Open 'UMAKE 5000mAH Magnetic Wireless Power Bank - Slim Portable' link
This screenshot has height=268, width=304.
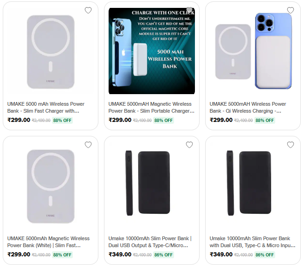pyautogui.click(x=151, y=108)
